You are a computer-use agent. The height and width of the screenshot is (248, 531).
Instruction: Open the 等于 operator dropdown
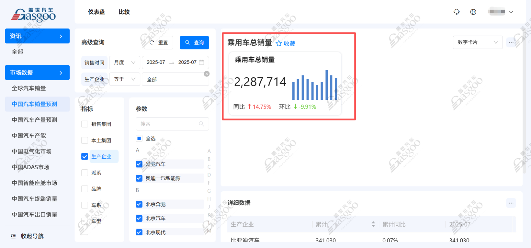(x=125, y=79)
